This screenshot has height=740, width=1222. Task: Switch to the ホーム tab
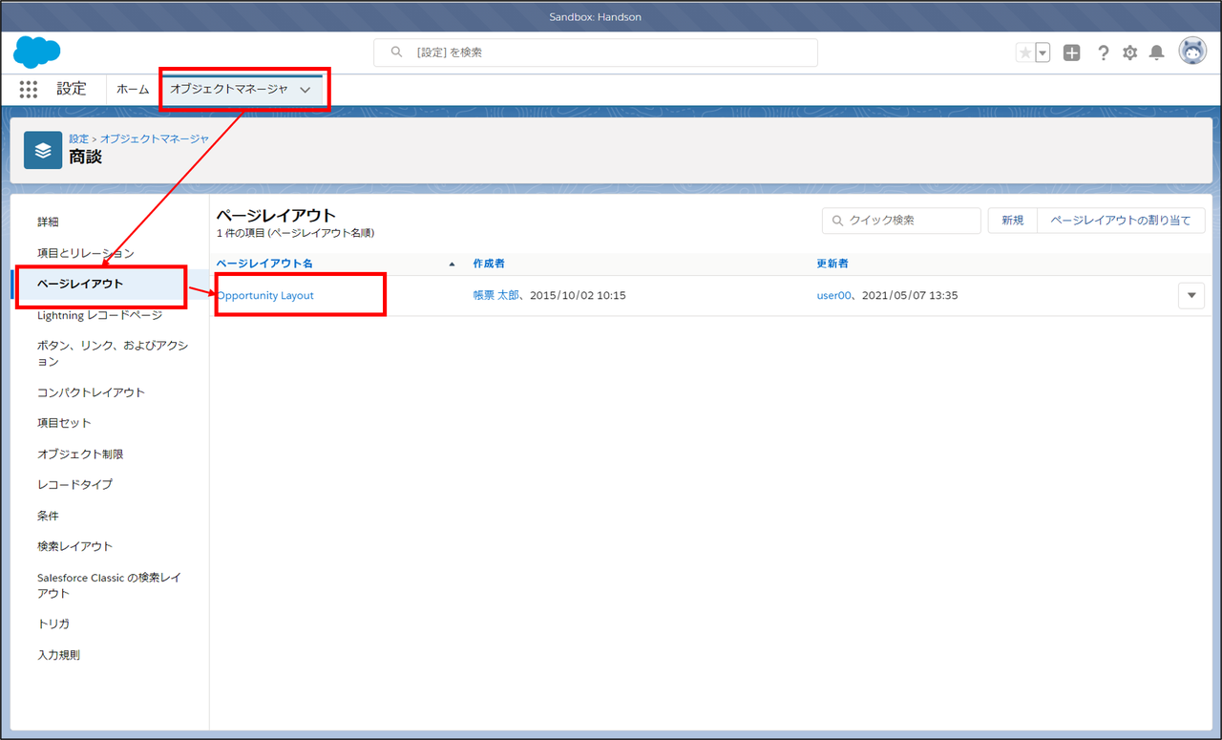pyautogui.click(x=133, y=89)
